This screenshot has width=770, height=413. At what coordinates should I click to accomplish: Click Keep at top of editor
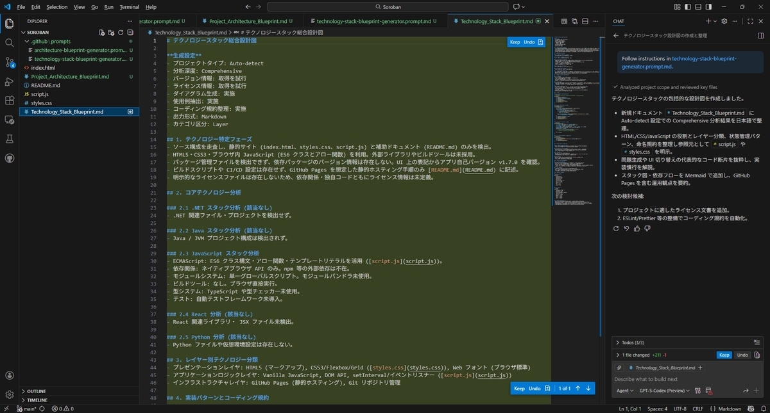point(515,42)
